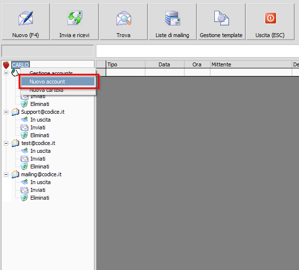Open Eliminati under mailing@codice.it

pyautogui.click(x=40, y=198)
